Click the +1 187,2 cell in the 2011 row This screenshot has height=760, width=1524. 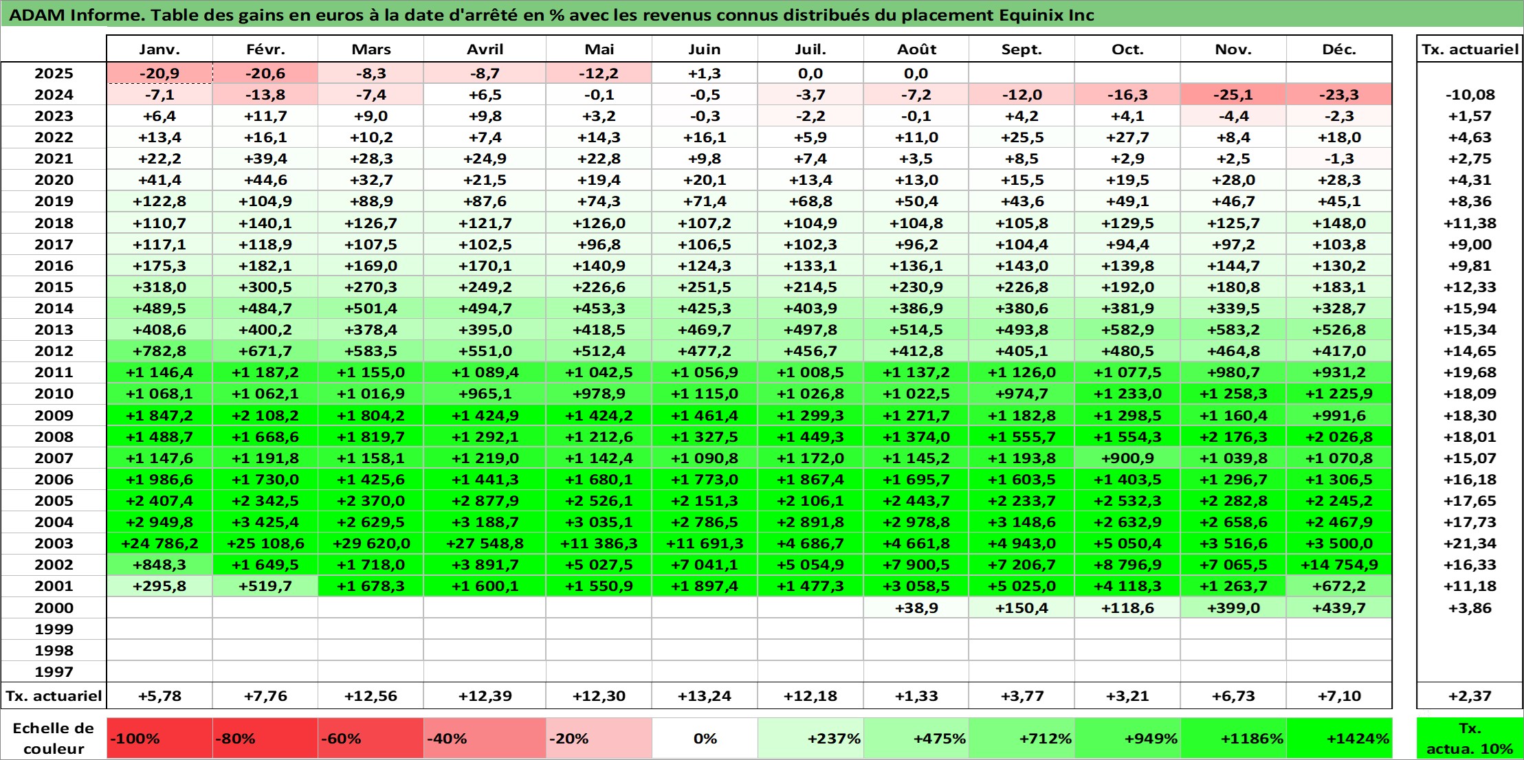(x=265, y=372)
